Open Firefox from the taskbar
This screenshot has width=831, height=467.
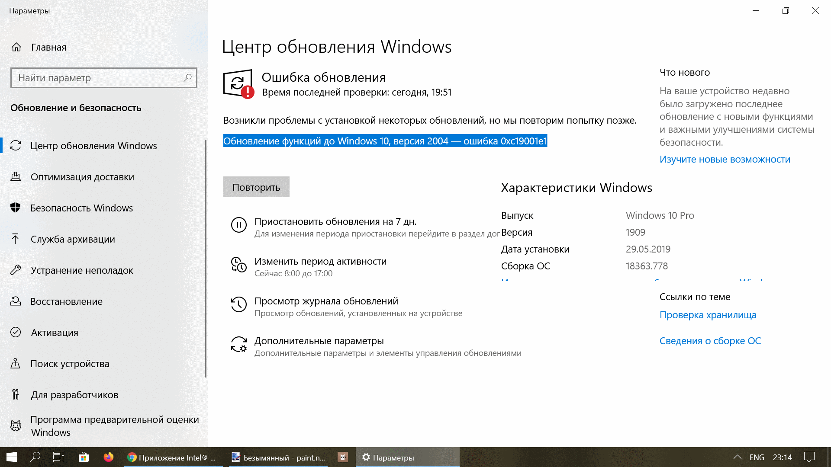(x=109, y=457)
